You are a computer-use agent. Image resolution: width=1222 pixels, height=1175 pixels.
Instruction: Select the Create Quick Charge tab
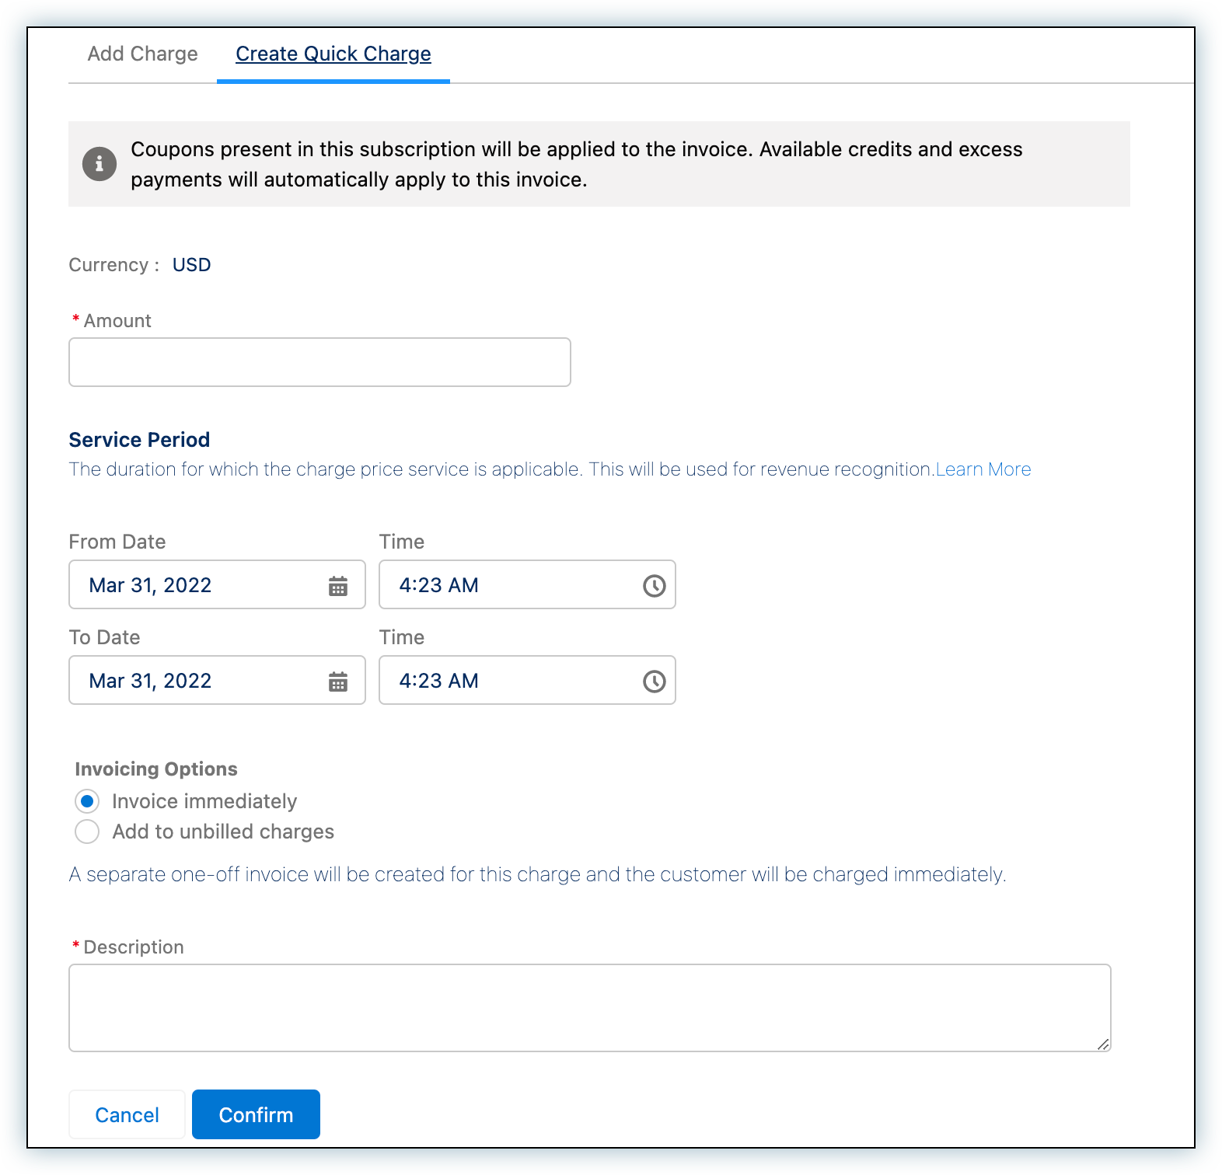coord(333,54)
